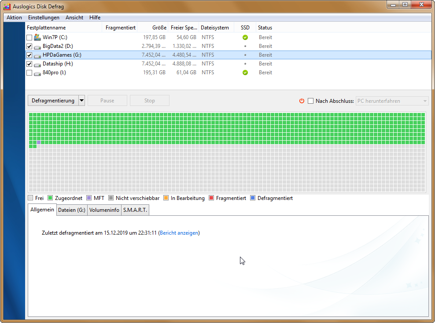Click the red power icon beside Nach Abschluss
The height and width of the screenshot is (323, 435).
pyautogui.click(x=302, y=101)
